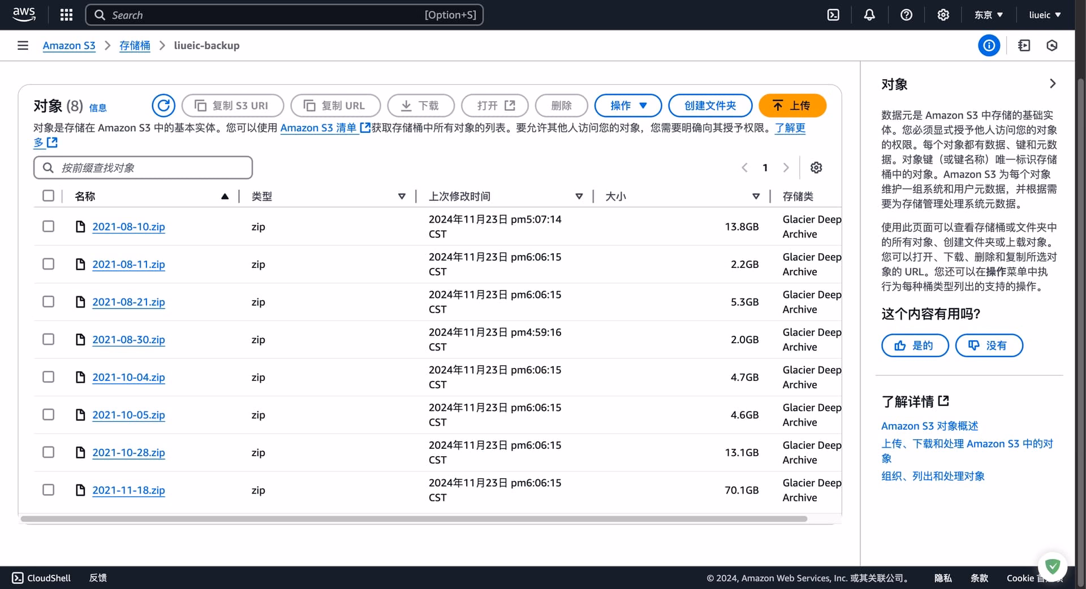The width and height of the screenshot is (1086, 589).
Task: Go to Amazon S3 breadcrumb
Action: pos(69,45)
